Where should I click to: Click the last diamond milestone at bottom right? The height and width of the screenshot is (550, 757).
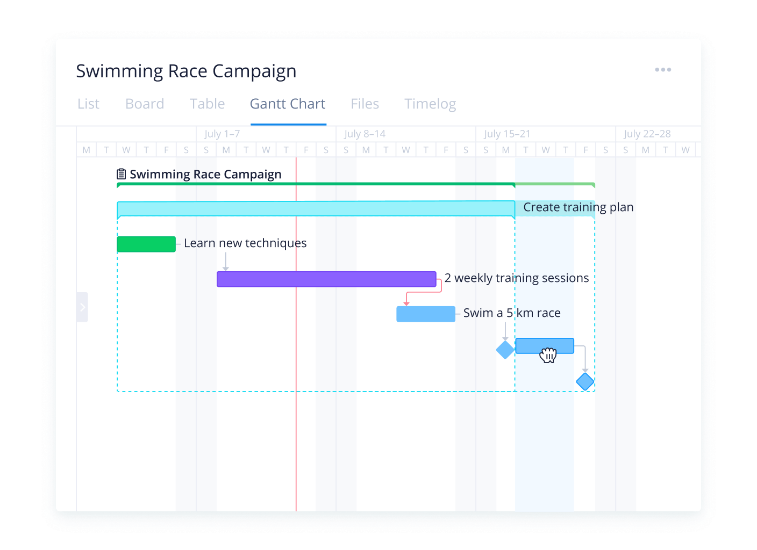(585, 382)
